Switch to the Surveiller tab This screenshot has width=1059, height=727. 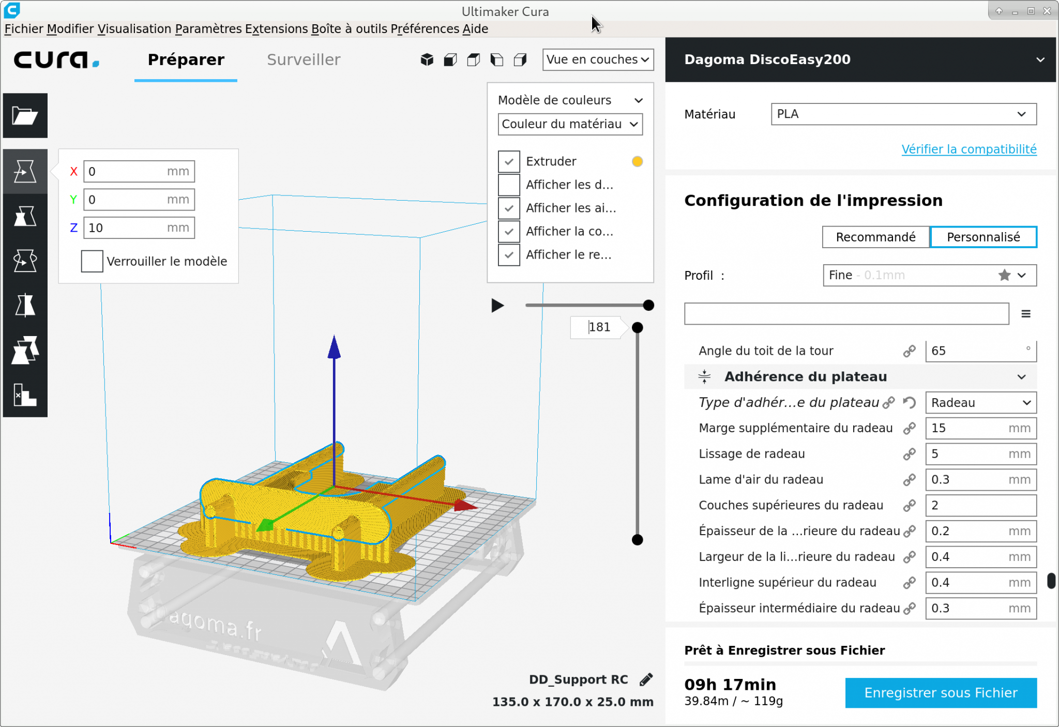pos(304,60)
